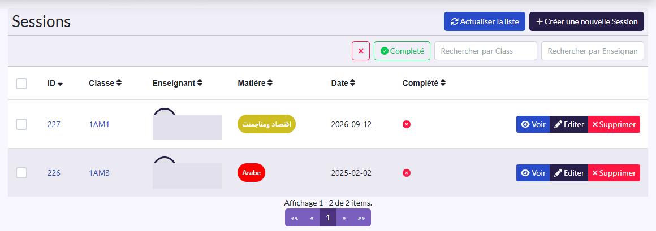
Task: Select the checkbox for session 226
Action: coord(21,172)
